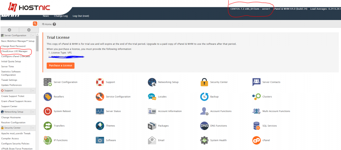The image size is (341, 150).
Task: Open Configure Security Policies in sidebar
Action: click(x=15, y=144)
